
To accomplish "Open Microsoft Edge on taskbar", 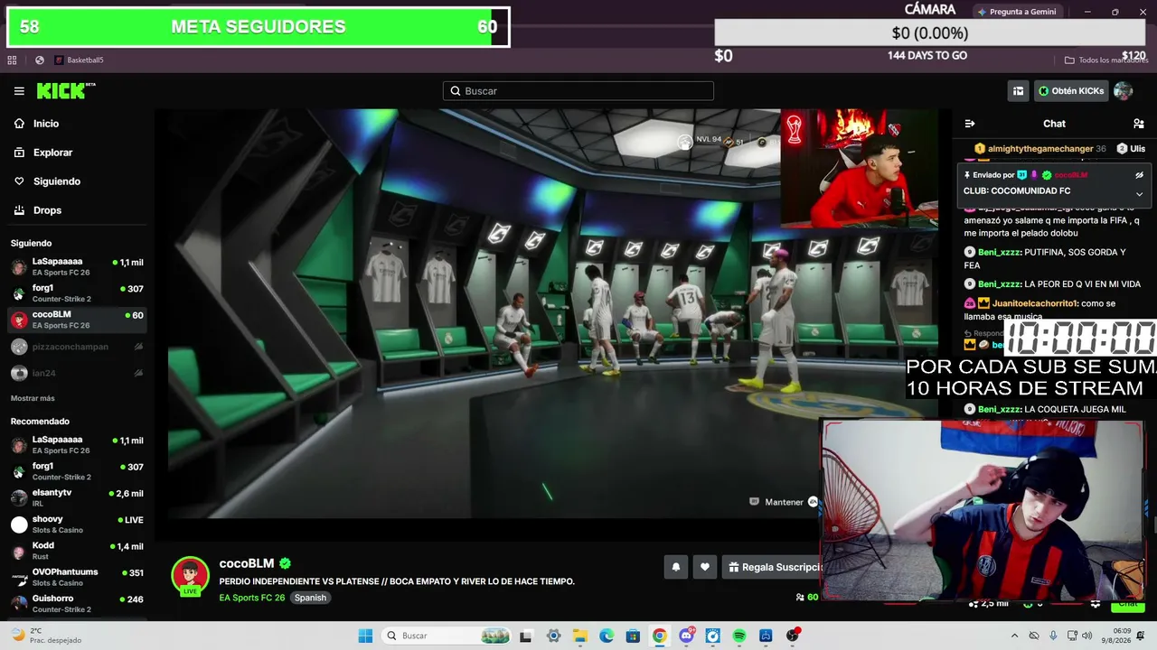I will [607, 636].
